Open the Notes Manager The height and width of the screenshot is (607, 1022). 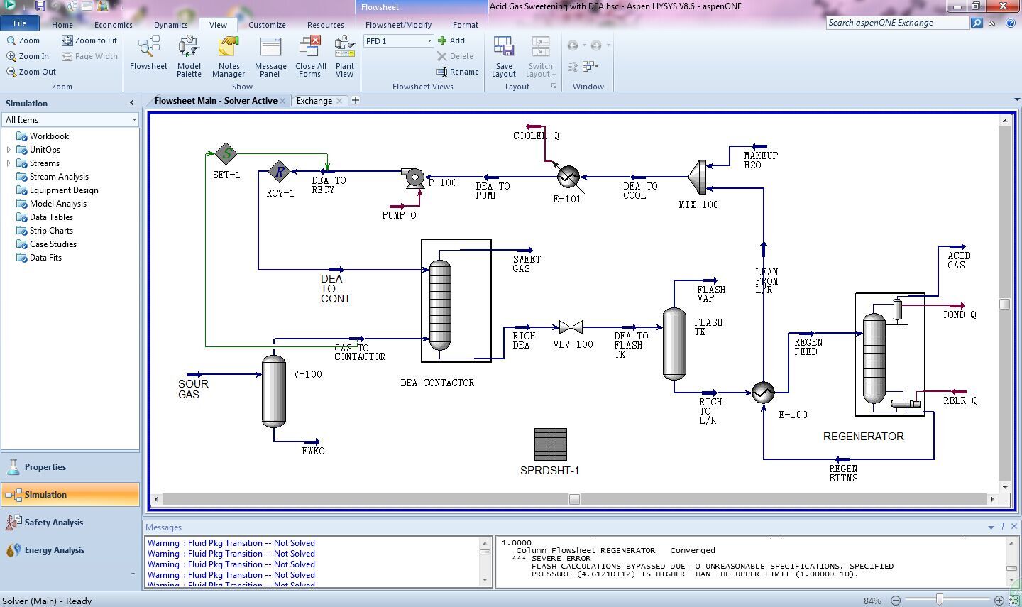click(x=229, y=57)
